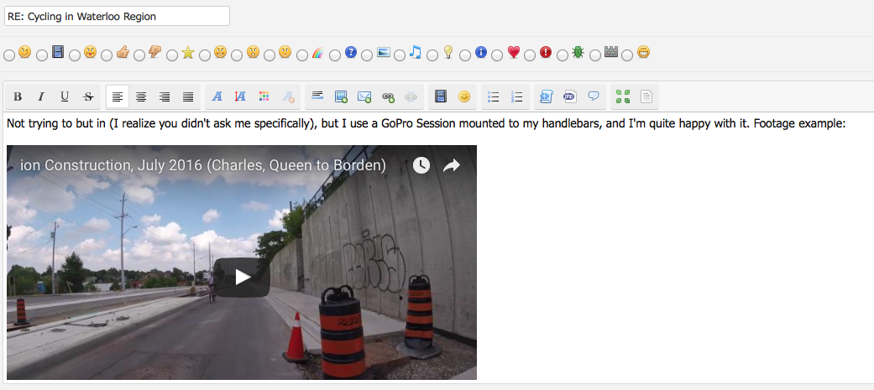Choose the heart post icon radio
Screen dimensions: 874x390
click(498, 55)
